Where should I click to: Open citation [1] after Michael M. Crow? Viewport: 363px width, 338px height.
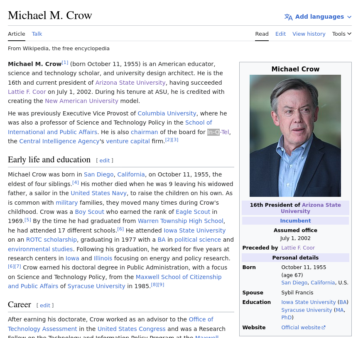(65, 63)
